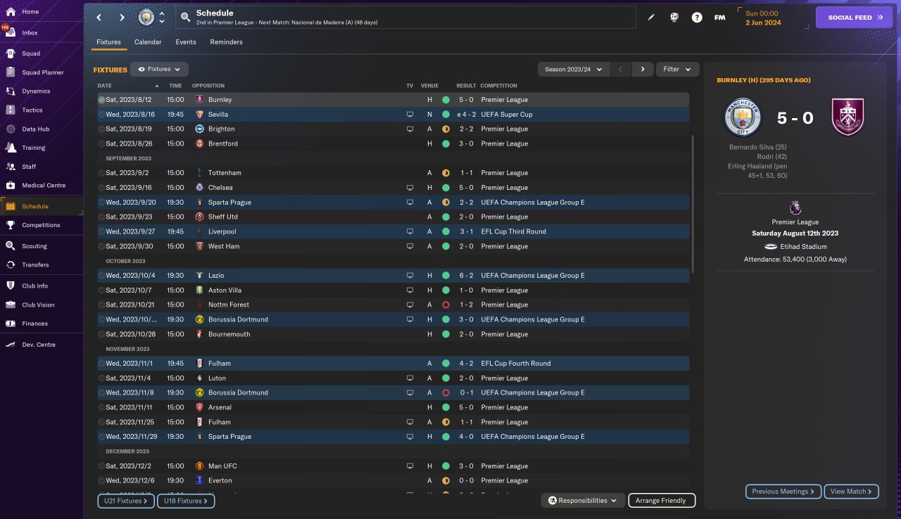
Task: Click the back navigation arrow
Action: tap(99, 18)
